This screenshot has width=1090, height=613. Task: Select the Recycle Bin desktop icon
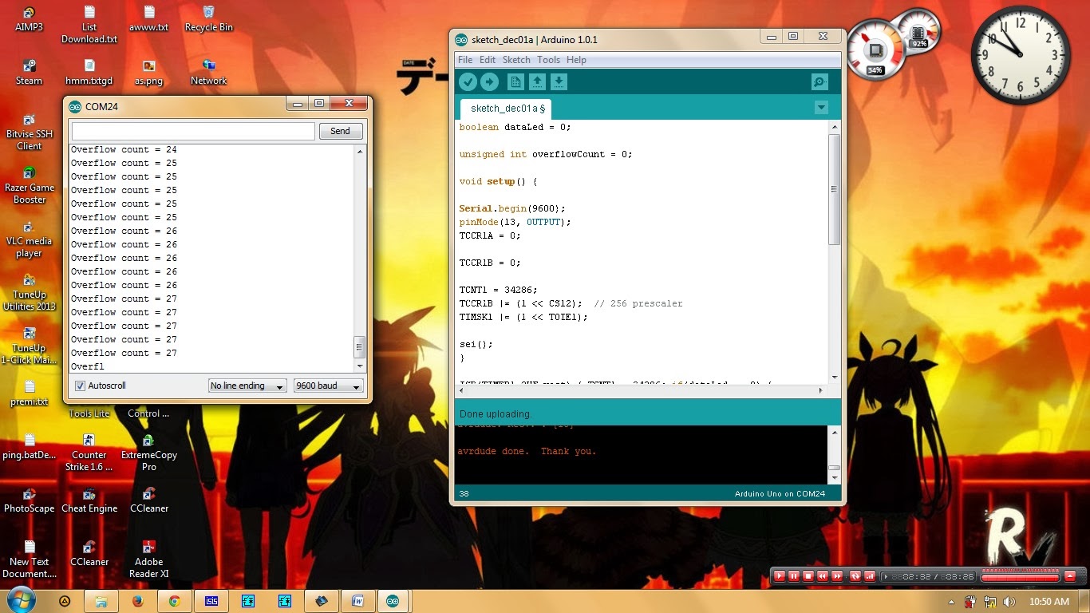(208, 19)
